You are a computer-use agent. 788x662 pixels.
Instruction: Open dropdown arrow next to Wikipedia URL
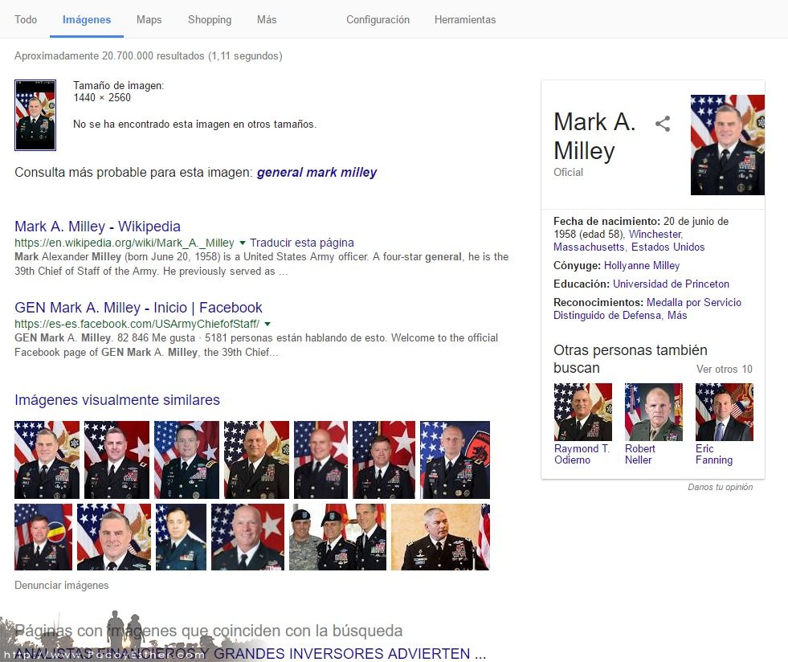(x=243, y=243)
